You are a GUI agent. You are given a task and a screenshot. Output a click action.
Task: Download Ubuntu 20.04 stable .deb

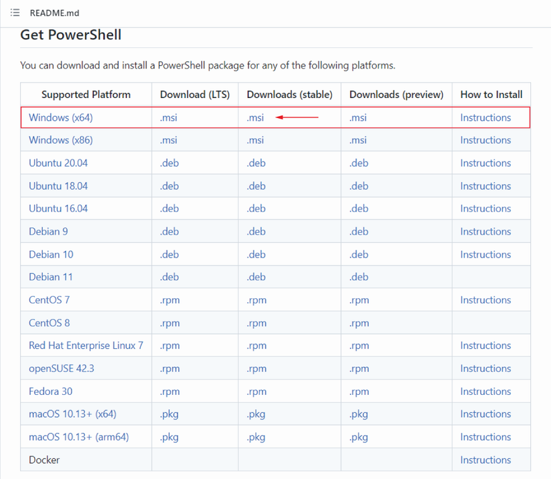click(256, 163)
